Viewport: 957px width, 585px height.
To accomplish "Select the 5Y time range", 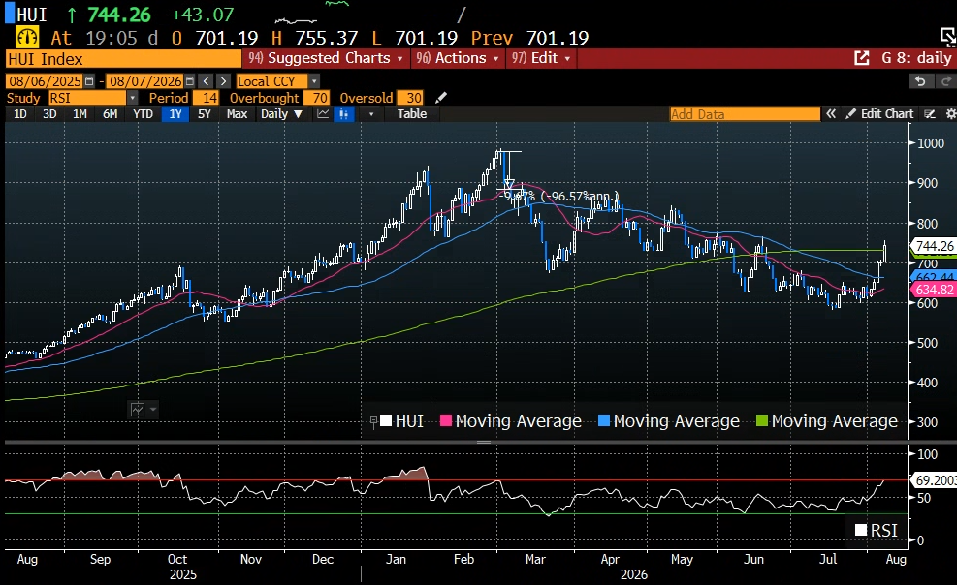I will point(204,114).
